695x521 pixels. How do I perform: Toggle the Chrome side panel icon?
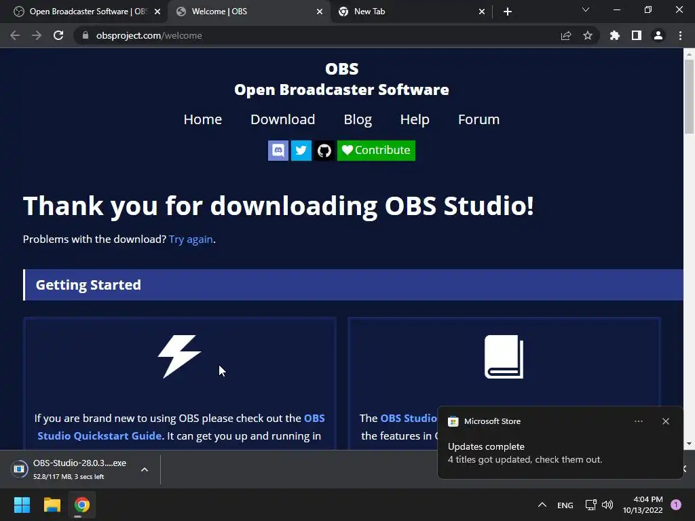tap(637, 35)
